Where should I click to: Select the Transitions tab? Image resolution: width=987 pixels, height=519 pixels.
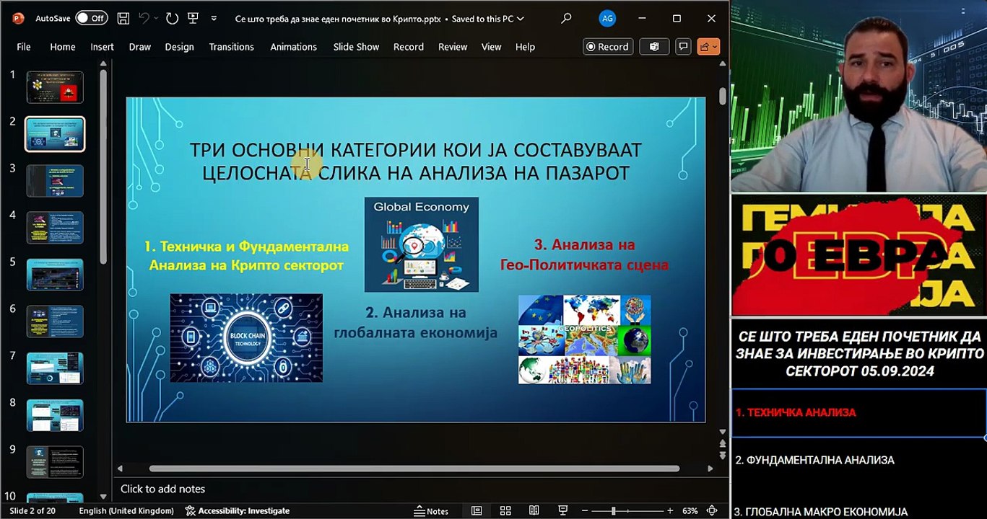tap(232, 47)
